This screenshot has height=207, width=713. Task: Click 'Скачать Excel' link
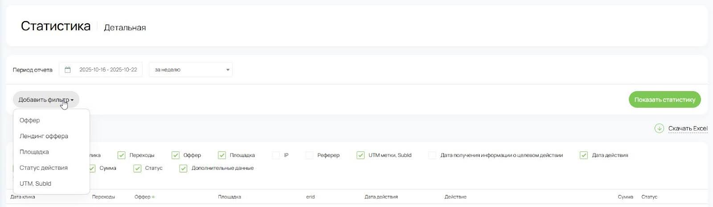coord(688,128)
